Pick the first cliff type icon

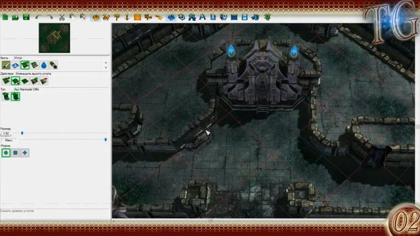6,96
